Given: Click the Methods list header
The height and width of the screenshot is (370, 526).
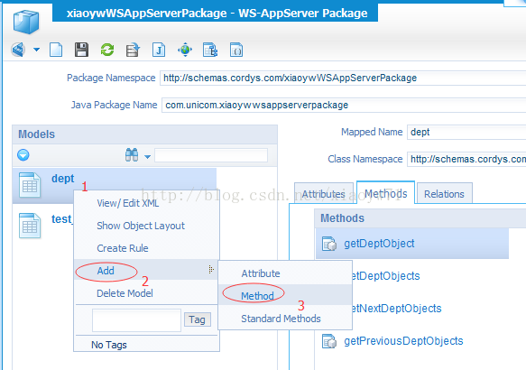Looking at the screenshot, I should 420,218.
